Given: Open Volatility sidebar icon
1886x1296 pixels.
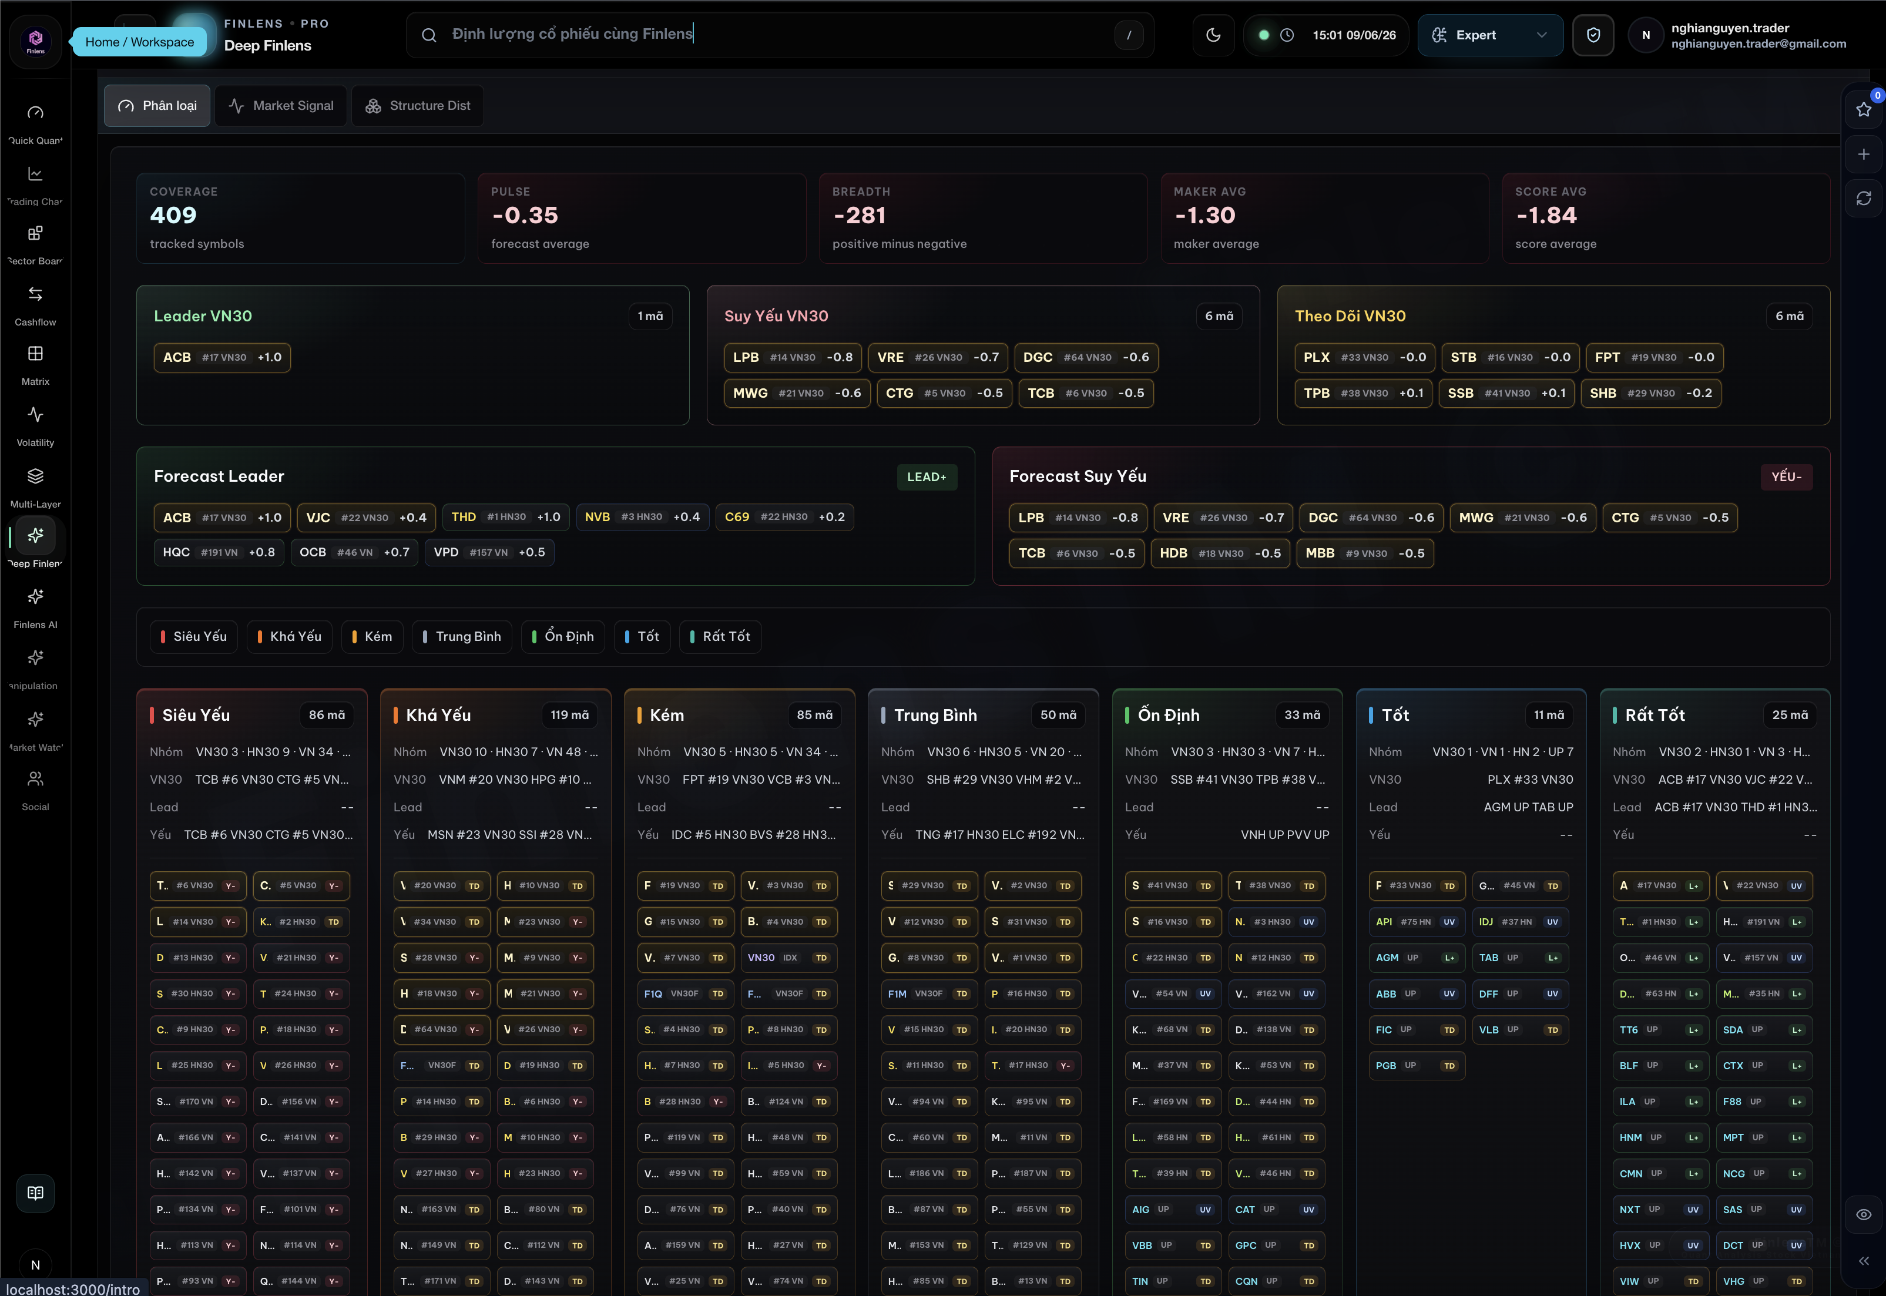Looking at the screenshot, I should 35,427.
